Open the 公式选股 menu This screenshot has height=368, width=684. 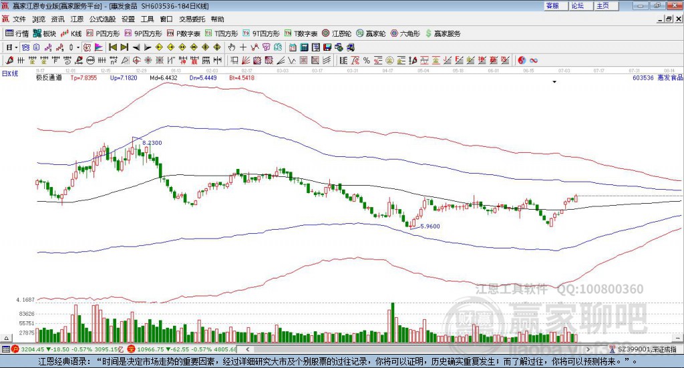pos(102,19)
